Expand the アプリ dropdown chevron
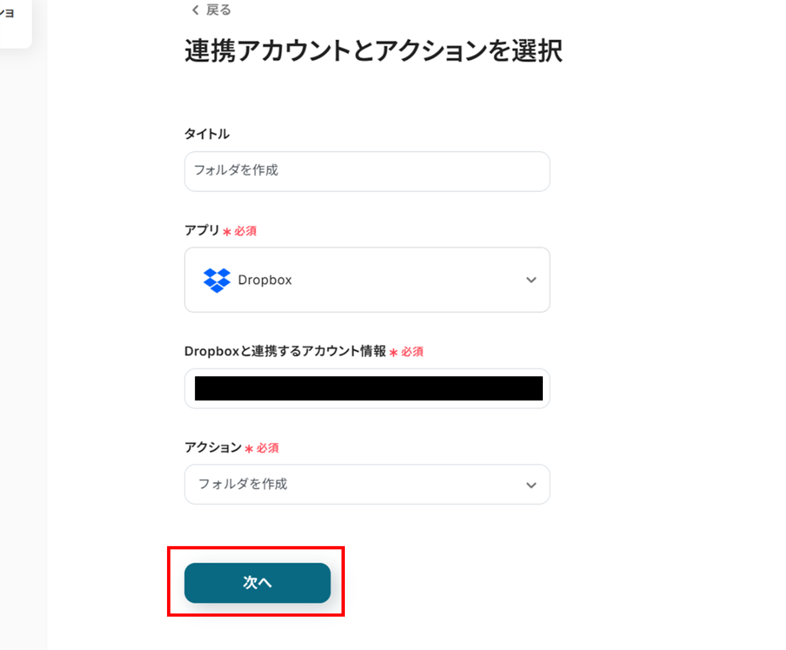Screen dimensions: 786x650 pyautogui.click(x=531, y=280)
